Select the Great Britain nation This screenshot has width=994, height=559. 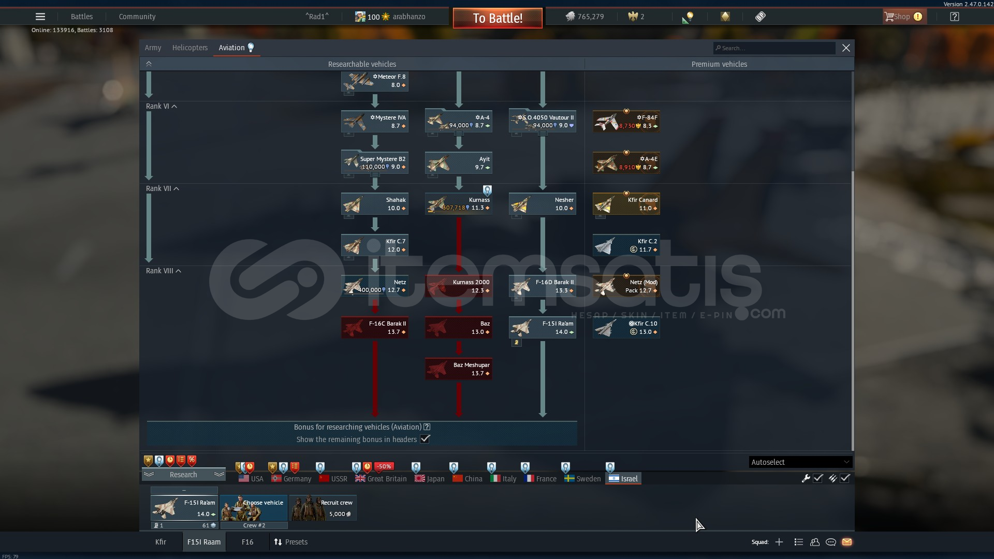[381, 479]
